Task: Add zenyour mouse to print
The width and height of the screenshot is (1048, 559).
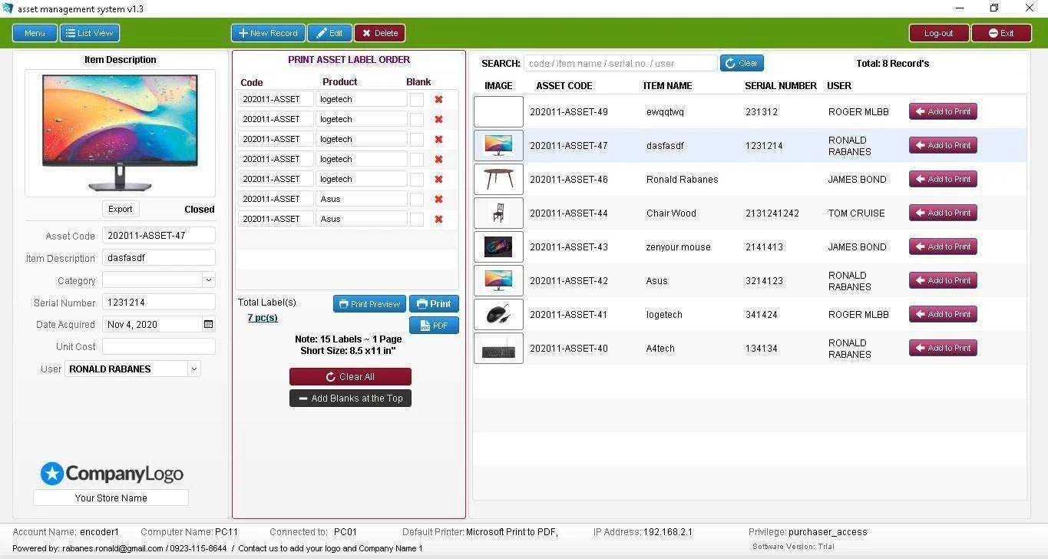Action: coord(943,246)
